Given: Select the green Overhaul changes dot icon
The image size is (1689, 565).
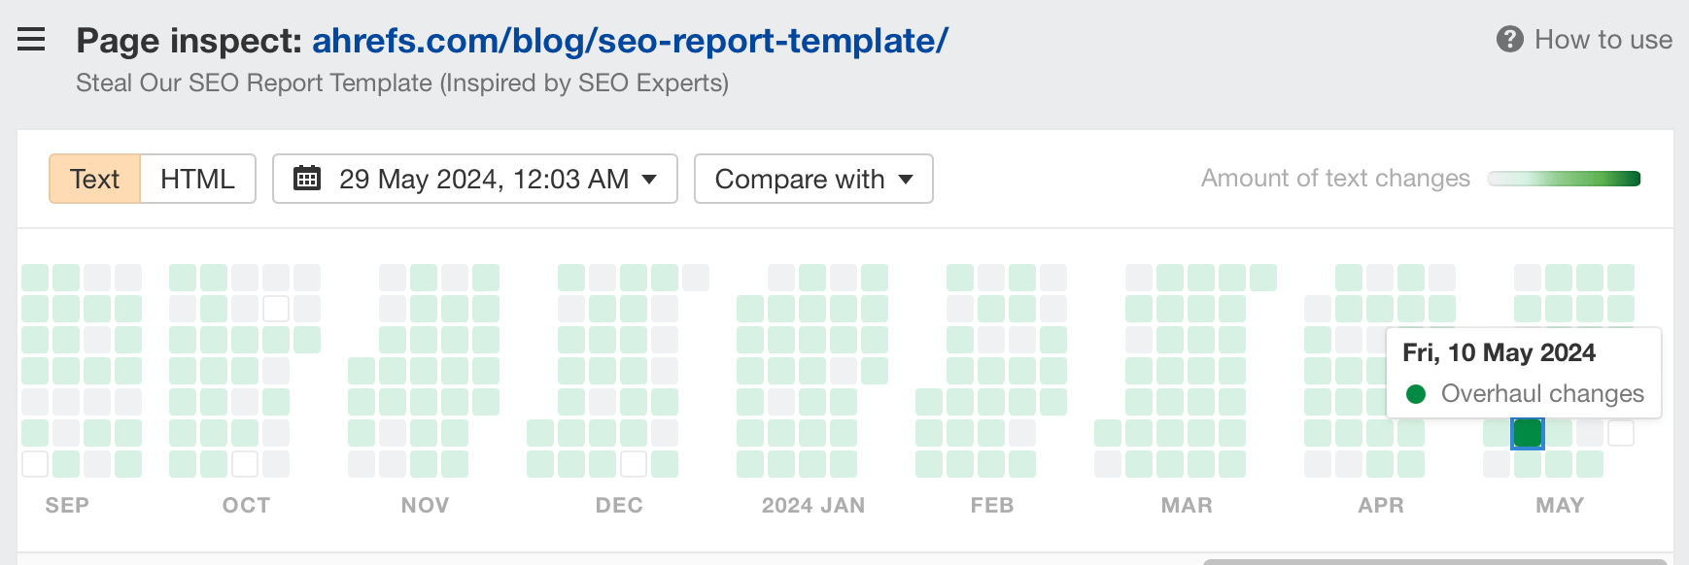Looking at the screenshot, I should coord(1417,393).
